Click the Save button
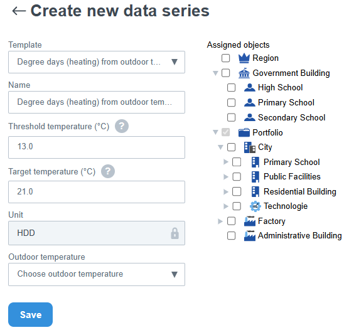The height and width of the screenshot is (335, 354). 31,314
